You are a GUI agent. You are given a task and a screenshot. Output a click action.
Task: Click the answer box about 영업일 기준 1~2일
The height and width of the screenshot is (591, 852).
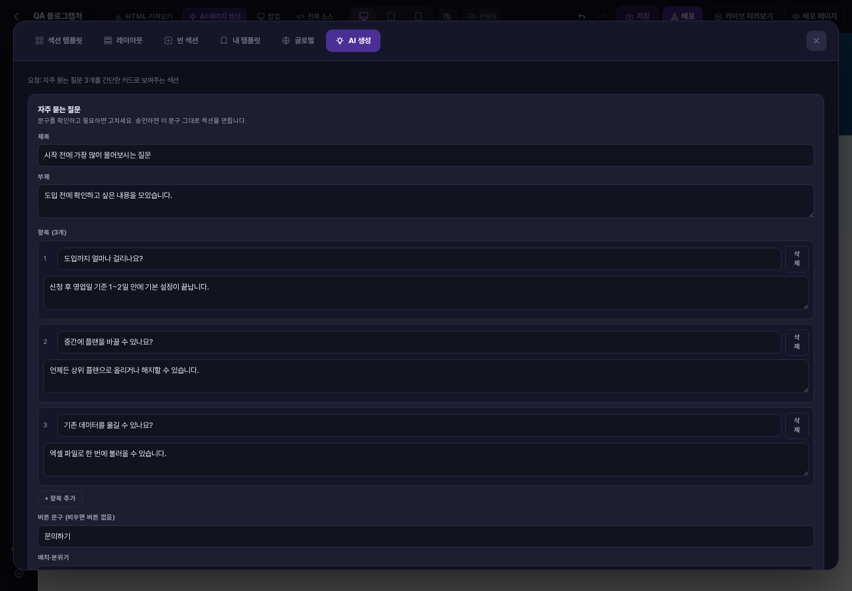pyautogui.click(x=426, y=293)
